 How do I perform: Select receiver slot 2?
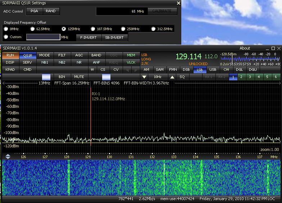tap(241, 77)
